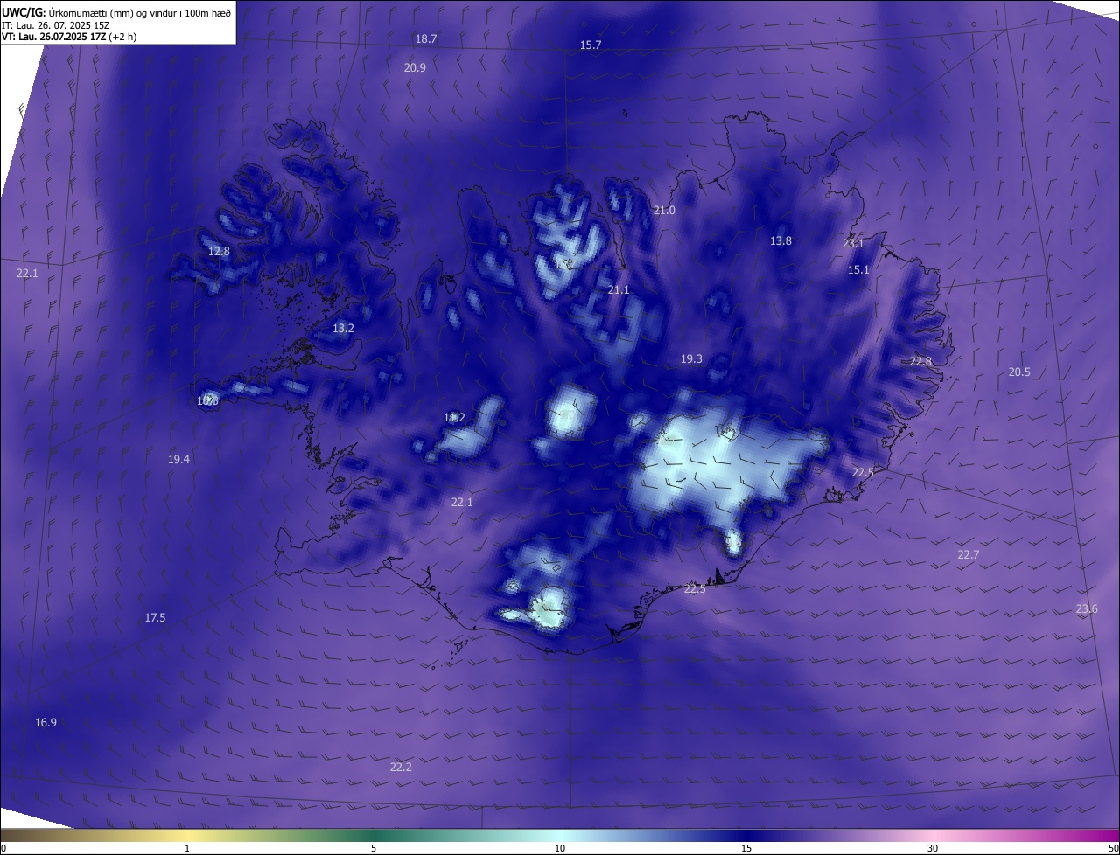
Task: Click the 18.7 value label
Action: [426, 38]
